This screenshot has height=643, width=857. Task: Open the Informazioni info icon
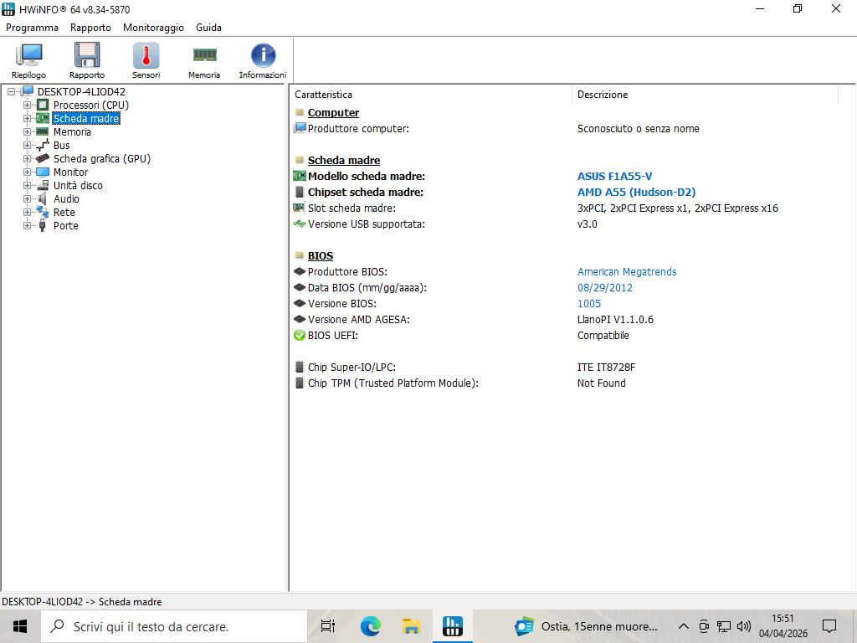pos(263,60)
